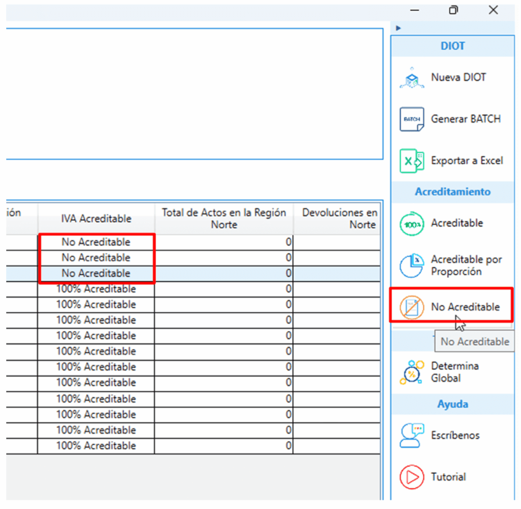Click the Generar BATCH file icon
The height and width of the screenshot is (509, 521).
412,120
